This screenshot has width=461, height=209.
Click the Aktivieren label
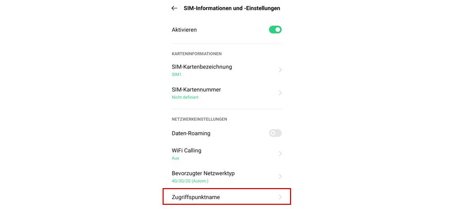click(184, 30)
